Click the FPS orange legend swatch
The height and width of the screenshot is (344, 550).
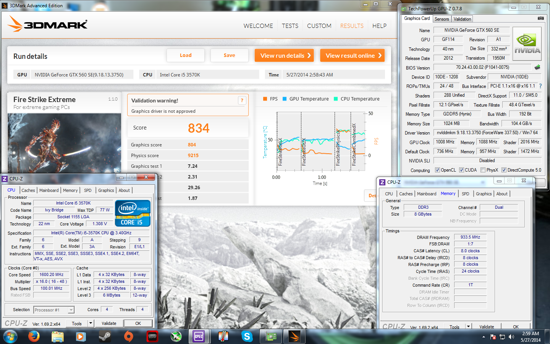[x=265, y=99]
